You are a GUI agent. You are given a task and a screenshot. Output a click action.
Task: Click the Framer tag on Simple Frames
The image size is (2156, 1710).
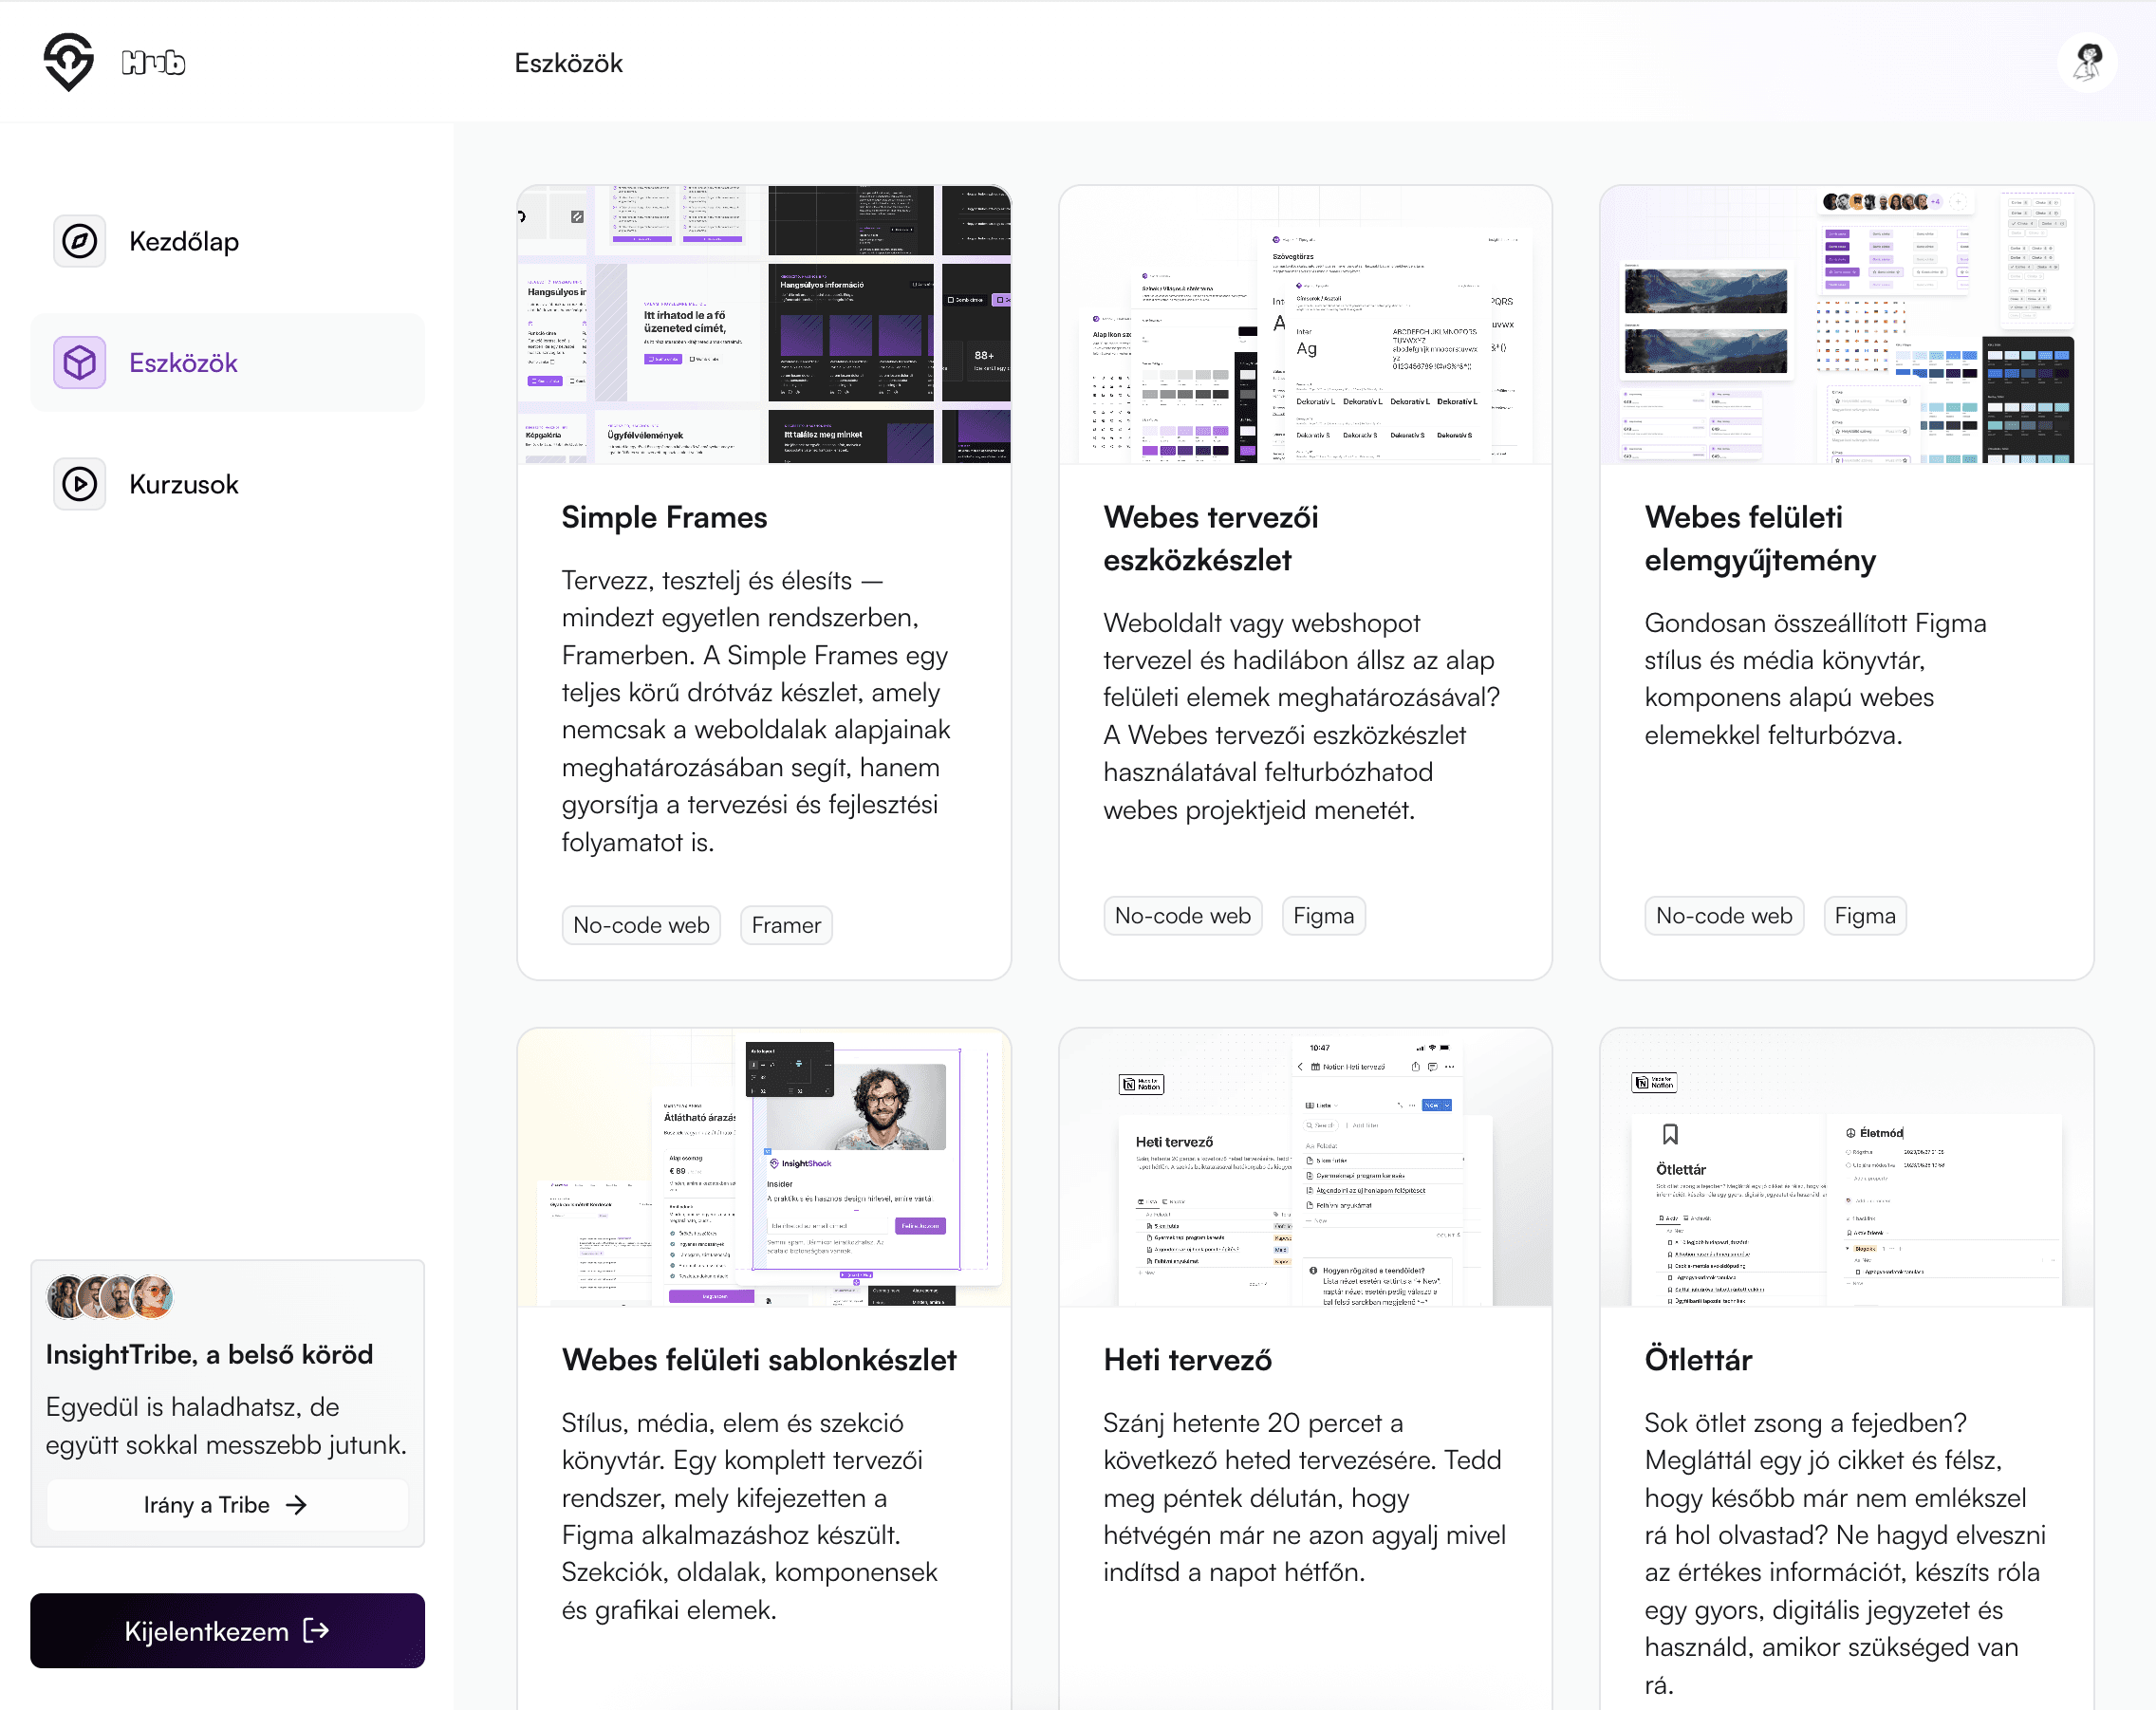point(786,925)
